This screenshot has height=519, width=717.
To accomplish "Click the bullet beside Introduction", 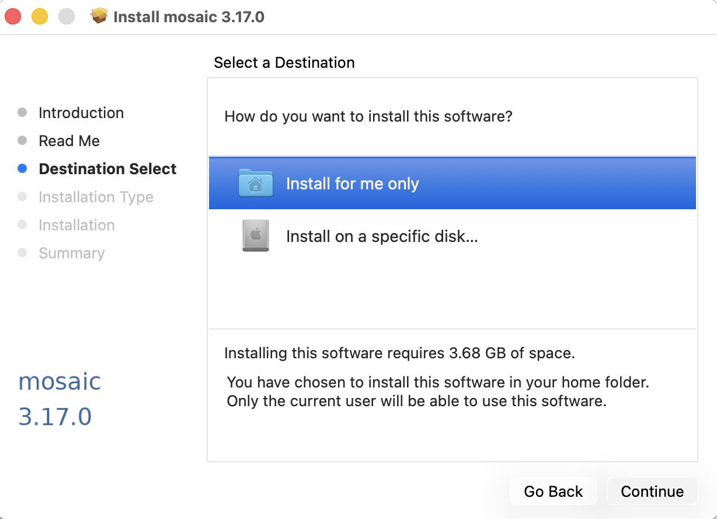I will point(22,113).
